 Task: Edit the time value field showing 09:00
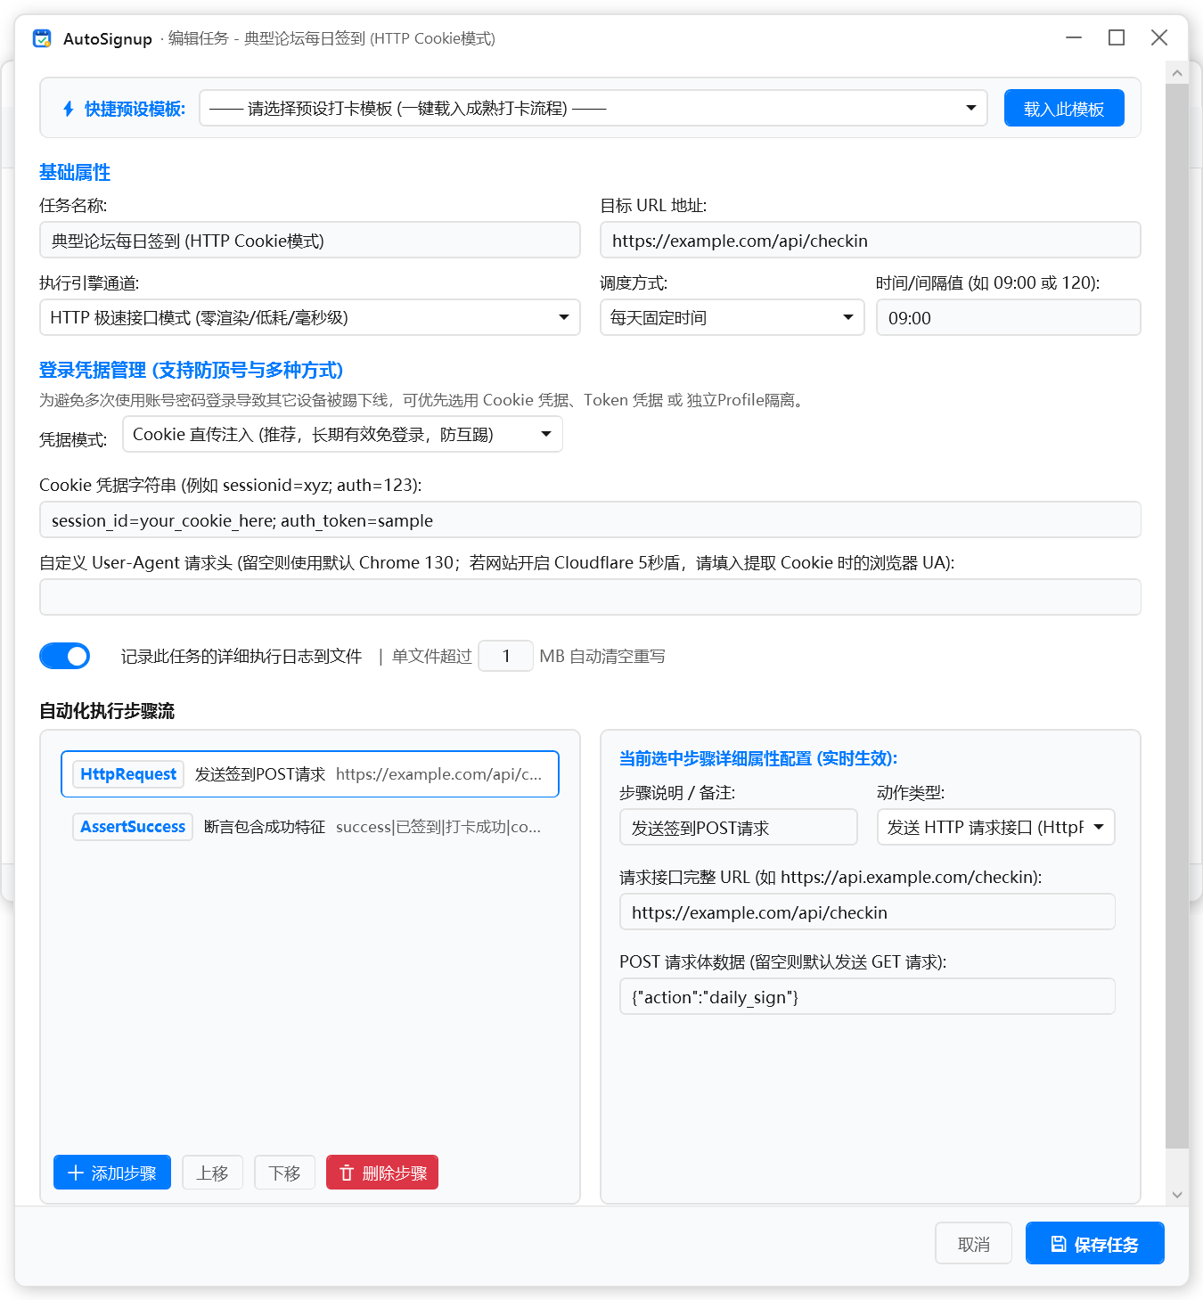(x=1009, y=317)
